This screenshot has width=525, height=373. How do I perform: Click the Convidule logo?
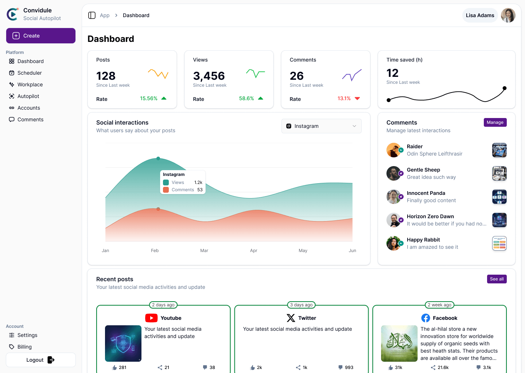12,14
